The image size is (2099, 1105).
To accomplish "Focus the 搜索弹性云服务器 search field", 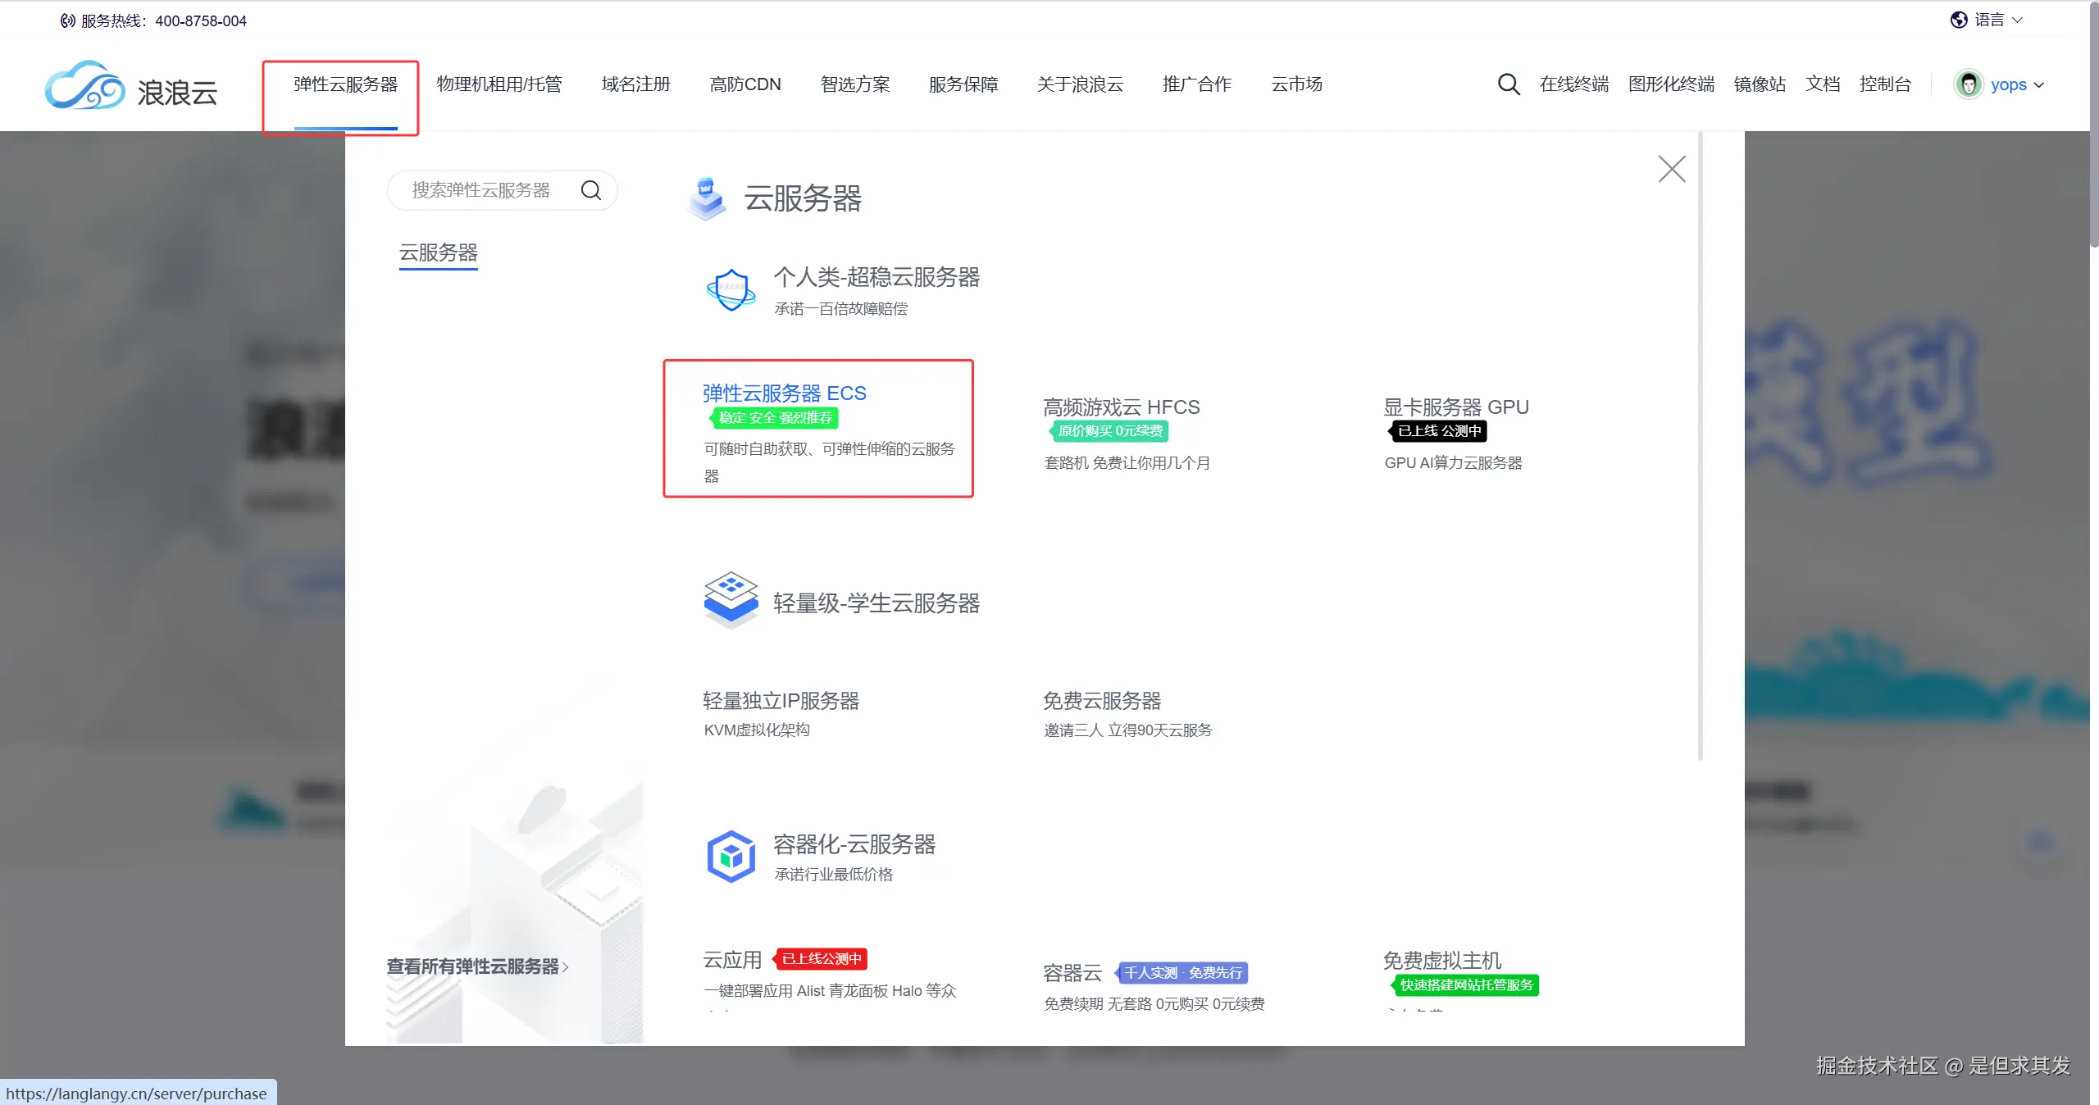I will coord(502,190).
